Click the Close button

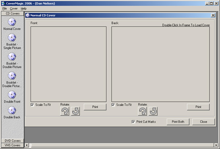click(203, 122)
